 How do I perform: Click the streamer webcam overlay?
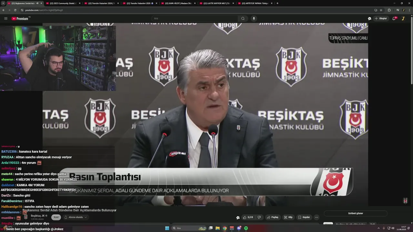(x=58, y=58)
